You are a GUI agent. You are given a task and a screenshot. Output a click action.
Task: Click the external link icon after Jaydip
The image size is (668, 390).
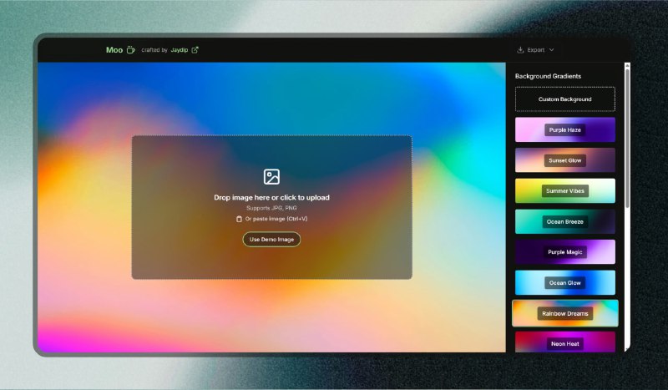[x=195, y=50]
